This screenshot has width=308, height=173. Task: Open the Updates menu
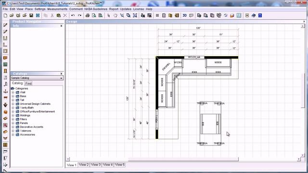126,9
